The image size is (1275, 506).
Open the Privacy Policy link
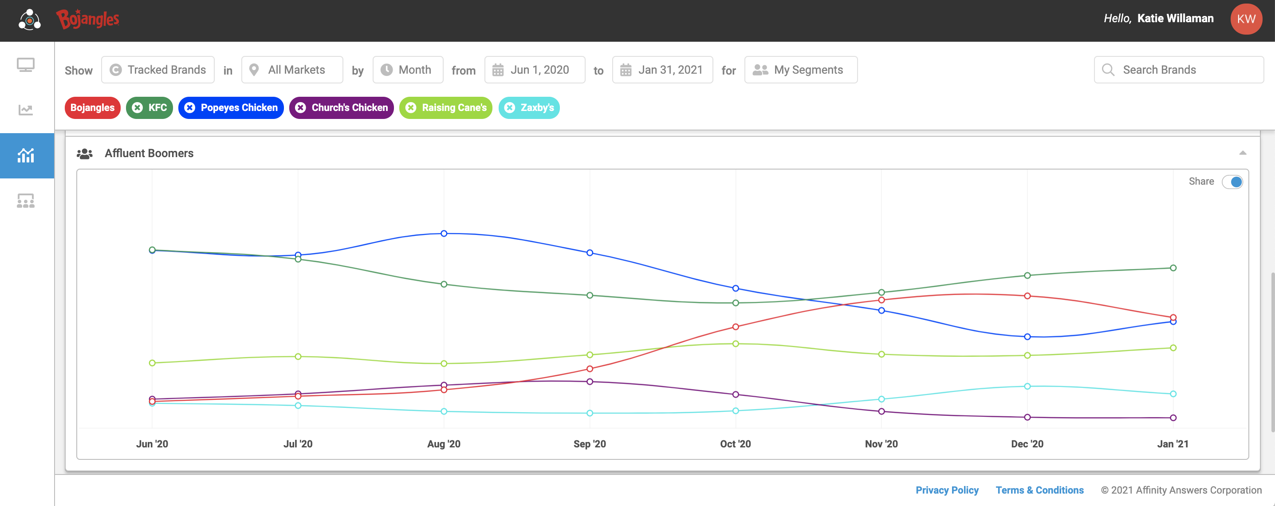coord(947,490)
